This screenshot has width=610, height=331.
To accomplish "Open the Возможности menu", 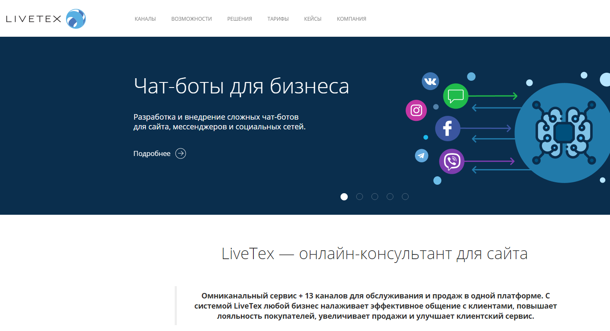I will click(x=192, y=19).
